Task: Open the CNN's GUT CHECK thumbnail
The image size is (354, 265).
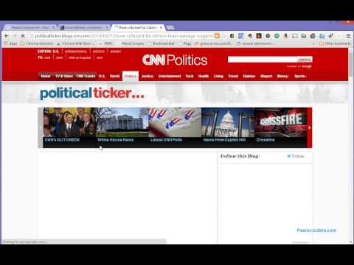Action: point(69,127)
